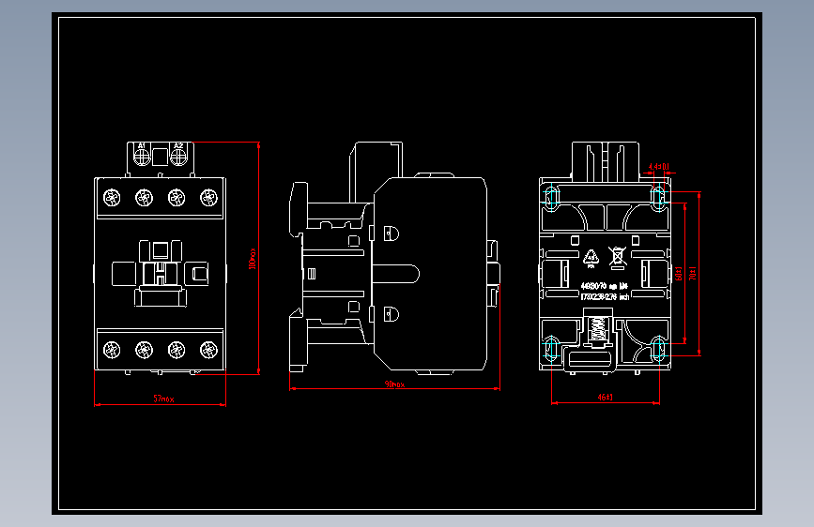Click the A2 coil terminal screw

pyautogui.click(x=178, y=157)
